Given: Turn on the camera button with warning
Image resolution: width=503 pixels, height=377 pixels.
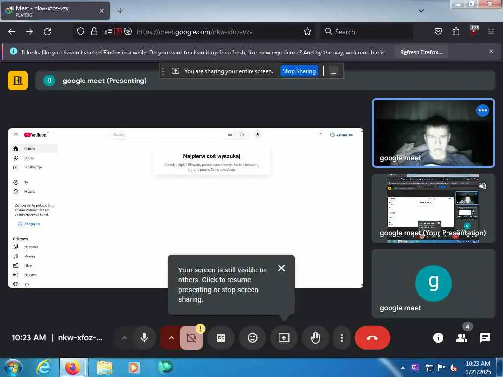Looking at the screenshot, I should click(192, 338).
